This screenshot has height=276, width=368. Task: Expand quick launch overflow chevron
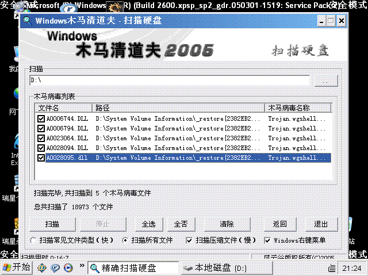pyautogui.click(x=82, y=266)
